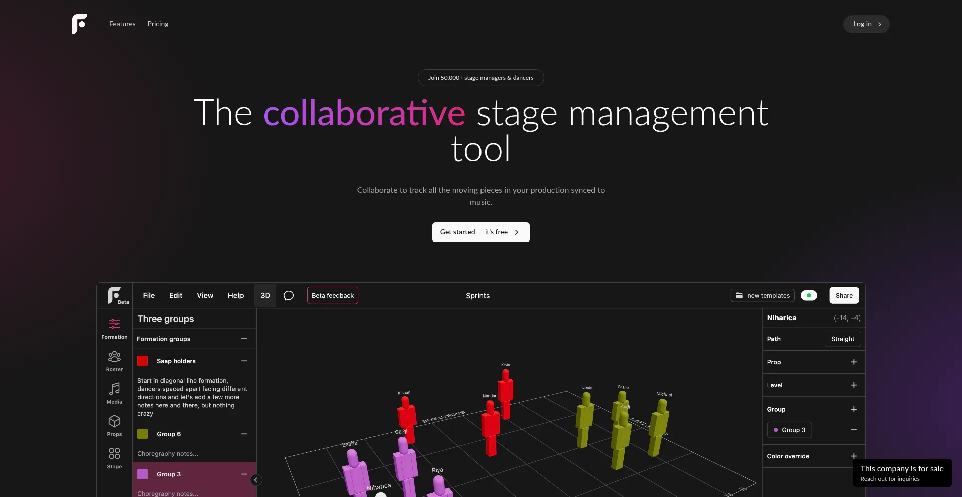The image size is (962, 497).
Task: Click the Sprints project title
Action: [477, 296]
